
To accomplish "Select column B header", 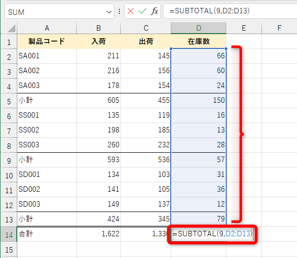I will [99, 28].
